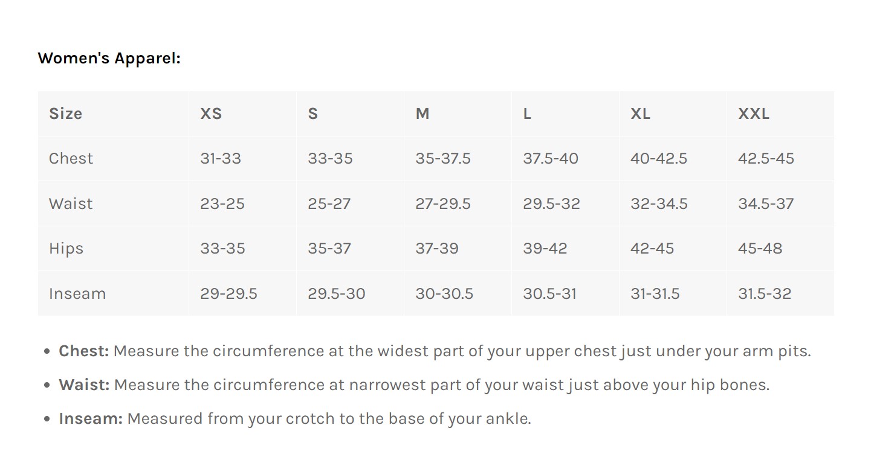Click the Waist row label in table
This screenshot has width=871, height=451.
(x=71, y=203)
